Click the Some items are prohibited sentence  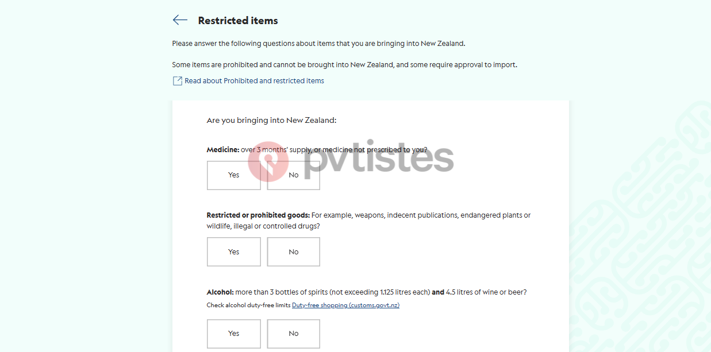tap(345, 65)
